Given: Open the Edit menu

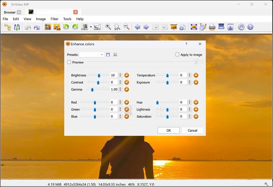Looking at the screenshot, I should coord(16,19).
